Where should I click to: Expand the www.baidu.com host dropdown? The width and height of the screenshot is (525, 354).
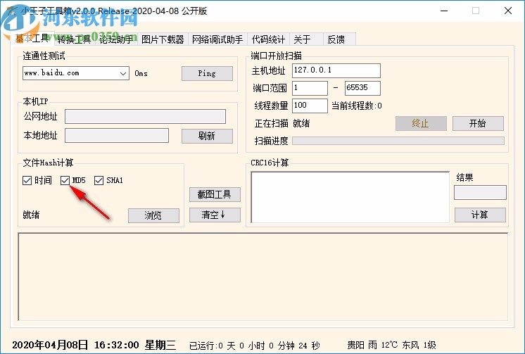123,73
